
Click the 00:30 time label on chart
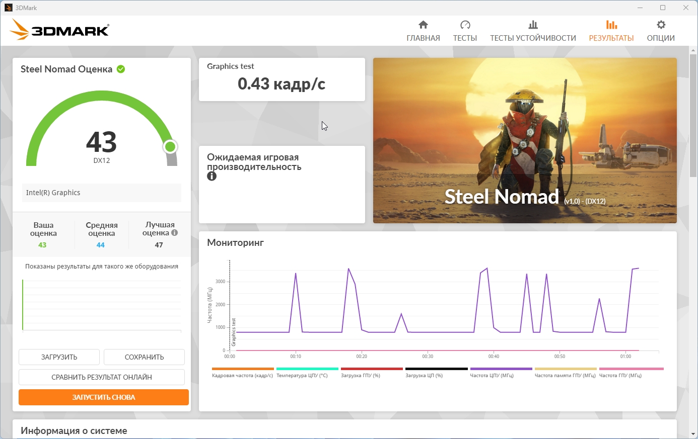point(428,357)
